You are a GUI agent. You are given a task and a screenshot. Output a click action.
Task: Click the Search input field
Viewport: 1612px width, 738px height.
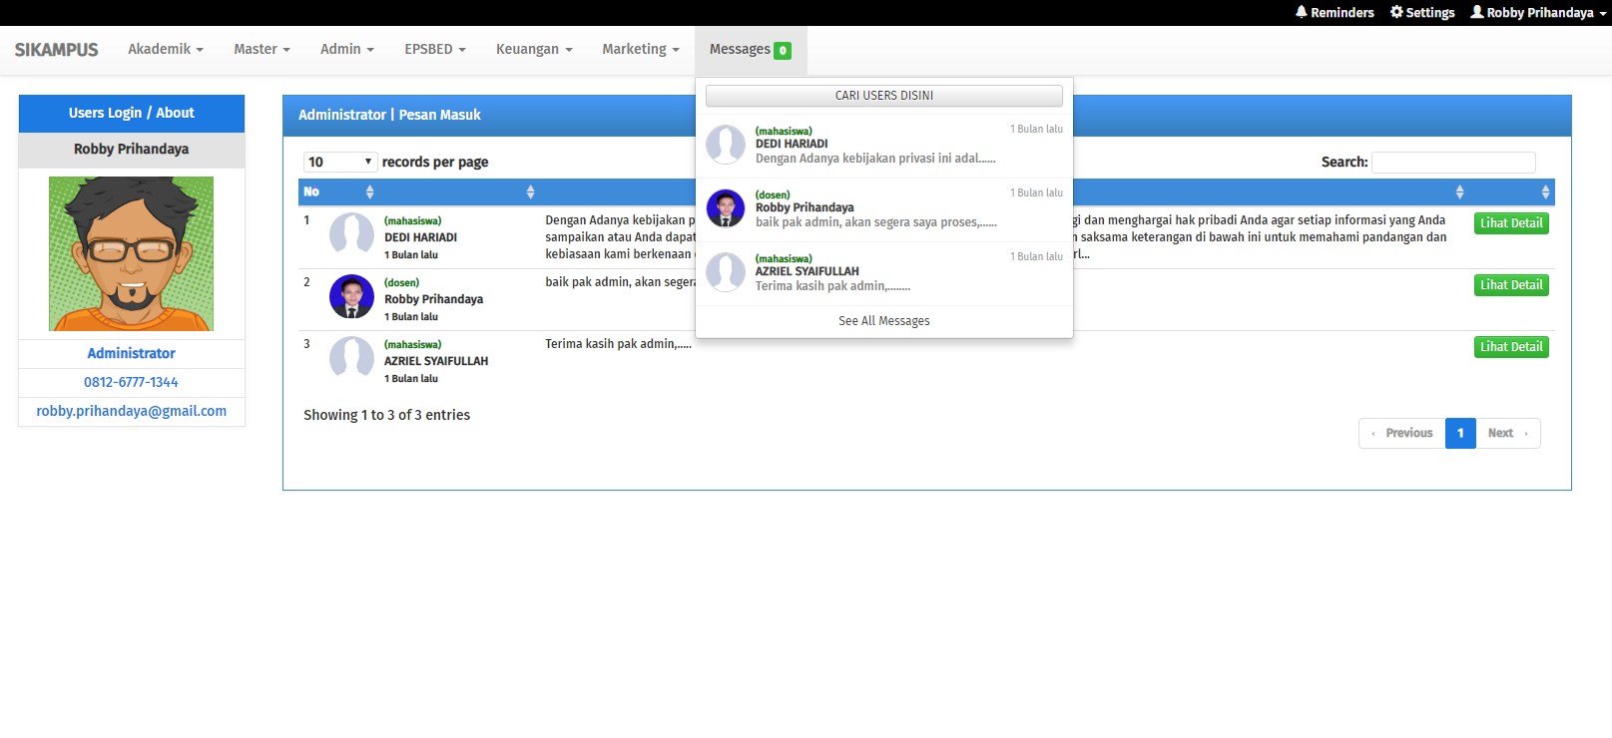(x=1452, y=163)
